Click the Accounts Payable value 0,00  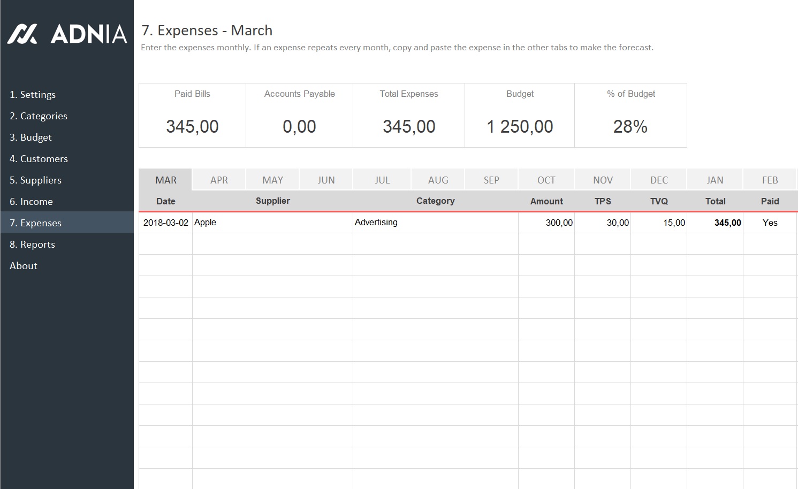pos(299,127)
